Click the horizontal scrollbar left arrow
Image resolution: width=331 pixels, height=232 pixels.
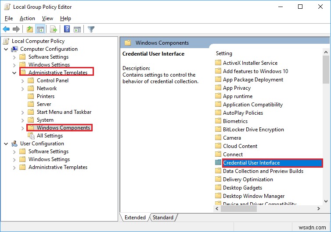217,209
